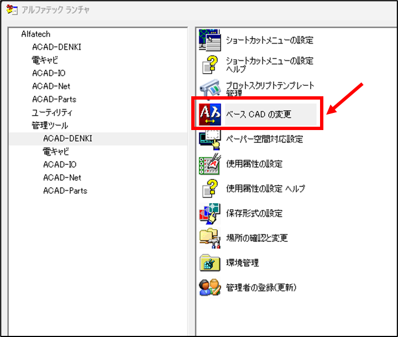Select 電キャビ under 管理ツール
The width and height of the screenshot is (398, 337).
tap(56, 152)
